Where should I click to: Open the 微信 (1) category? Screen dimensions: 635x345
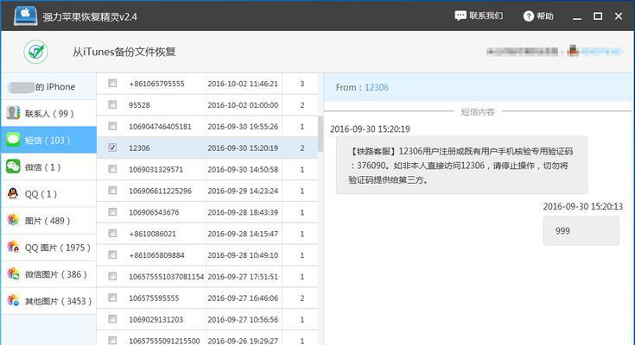tap(48, 166)
